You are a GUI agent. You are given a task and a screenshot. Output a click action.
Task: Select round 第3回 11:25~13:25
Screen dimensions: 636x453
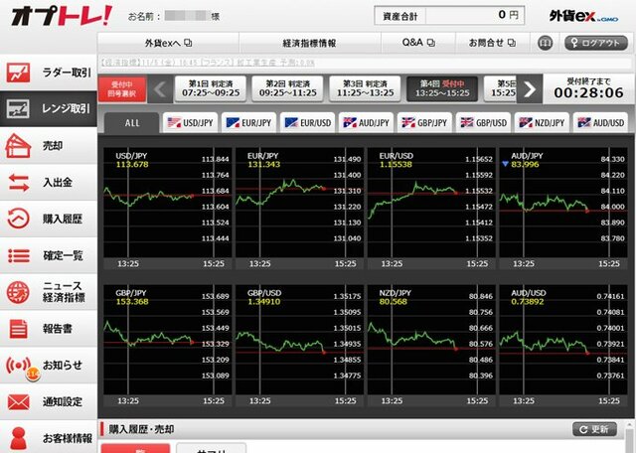365,88
